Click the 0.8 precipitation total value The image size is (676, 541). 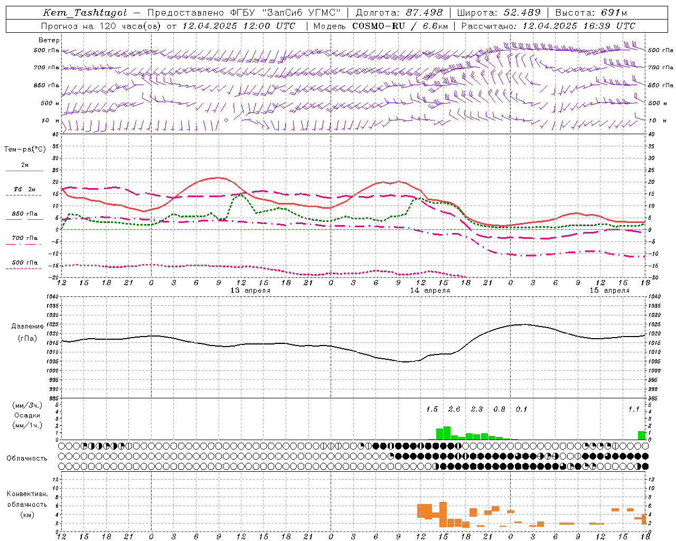coord(499,409)
